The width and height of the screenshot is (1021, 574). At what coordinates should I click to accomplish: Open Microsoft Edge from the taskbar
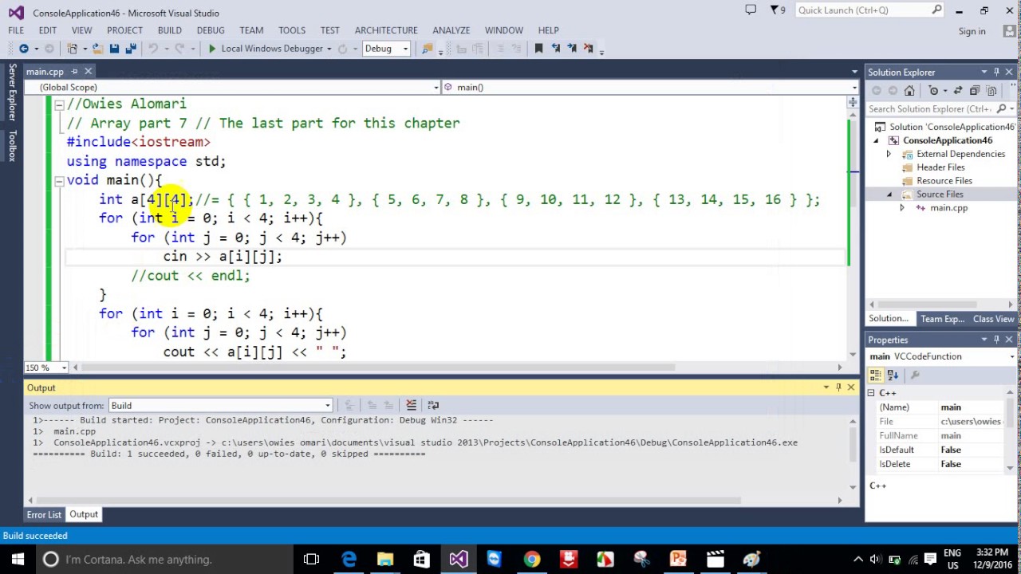pos(349,560)
